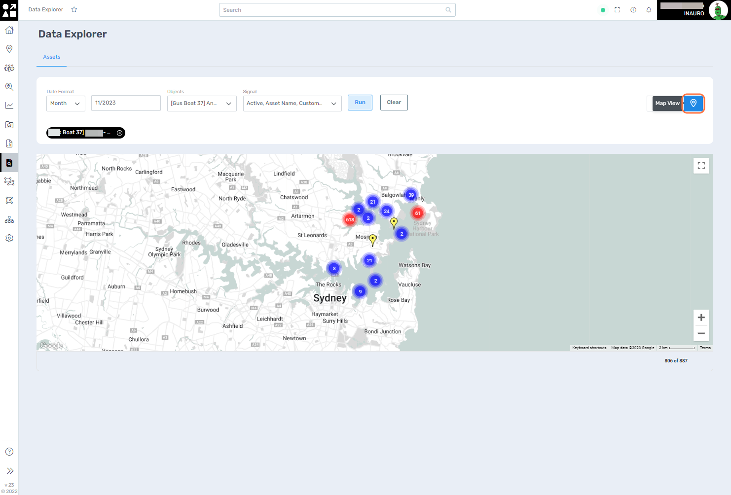Click the Sydney label on the map
Image resolution: width=731 pixels, height=495 pixels.
click(330, 298)
